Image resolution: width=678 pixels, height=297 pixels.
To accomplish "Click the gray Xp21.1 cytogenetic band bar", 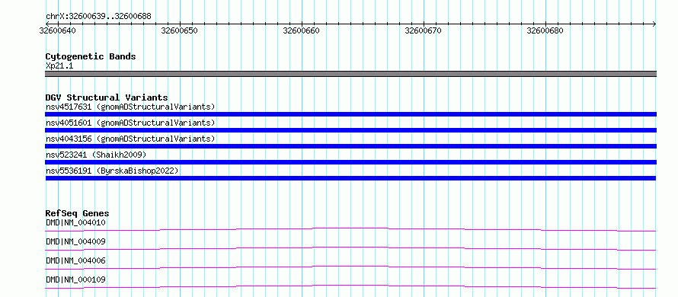I will pos(350,74).
